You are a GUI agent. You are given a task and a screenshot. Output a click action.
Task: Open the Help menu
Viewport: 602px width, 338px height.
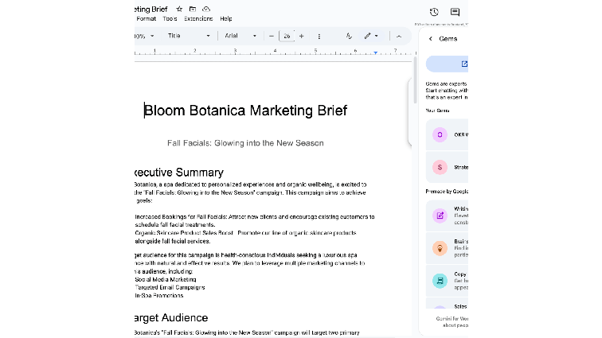pyautogui.click(x=226, y=18)
